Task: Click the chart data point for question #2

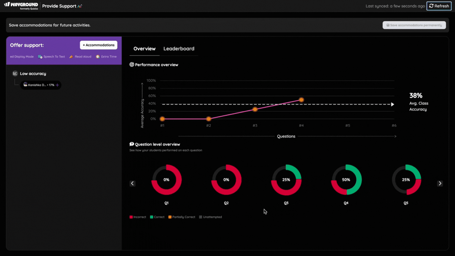Action: pos(209,119)
